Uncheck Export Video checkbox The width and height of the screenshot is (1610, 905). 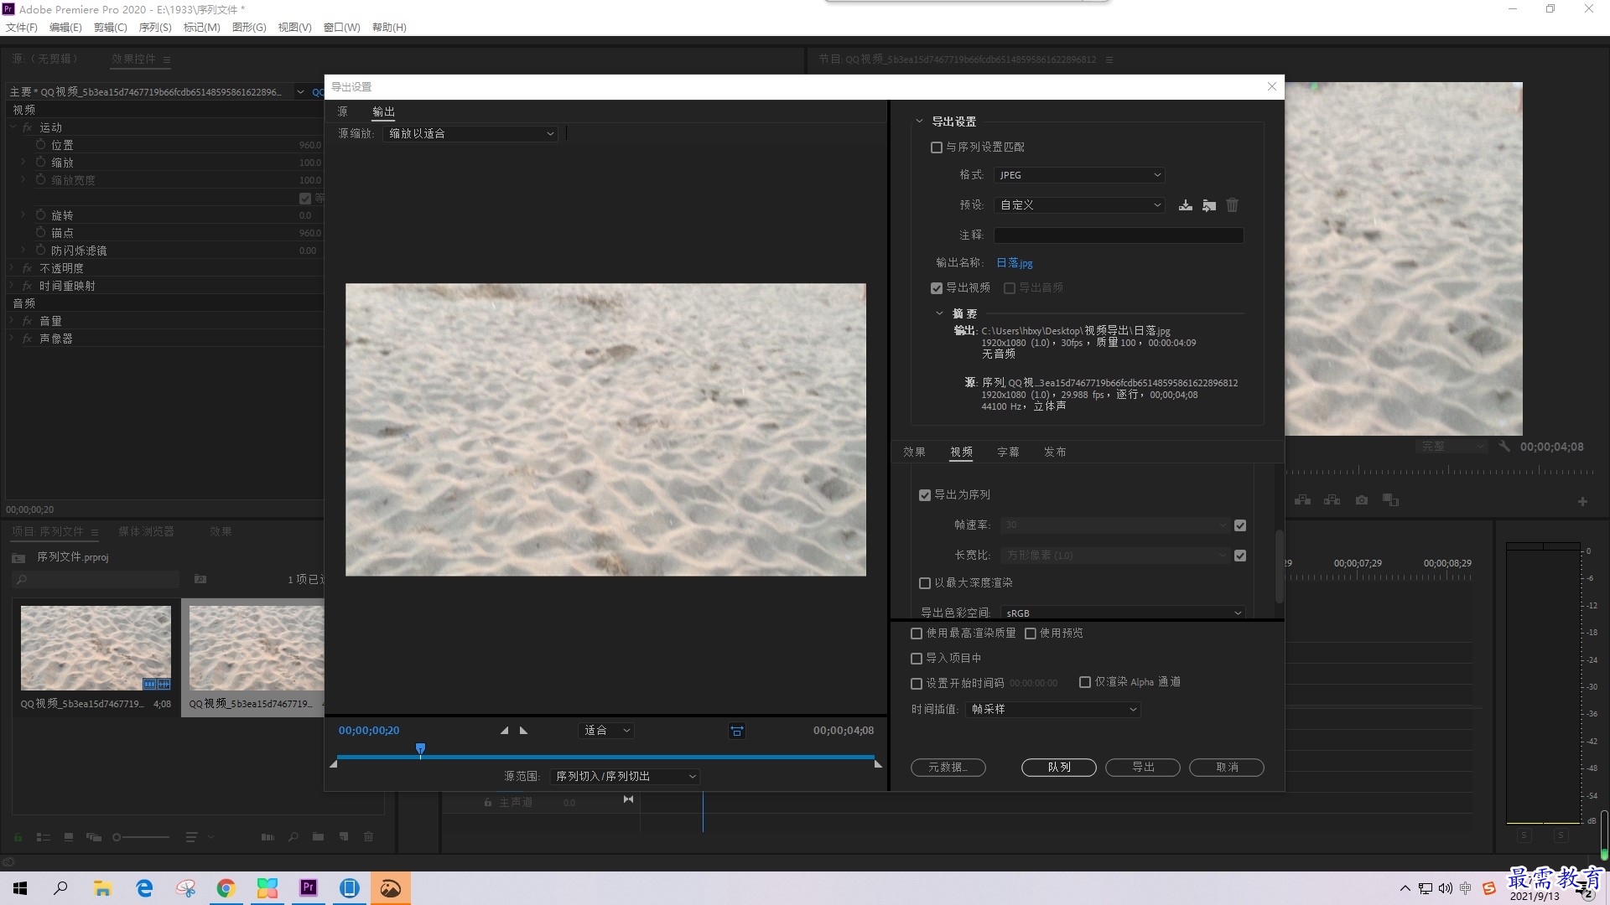937,288
